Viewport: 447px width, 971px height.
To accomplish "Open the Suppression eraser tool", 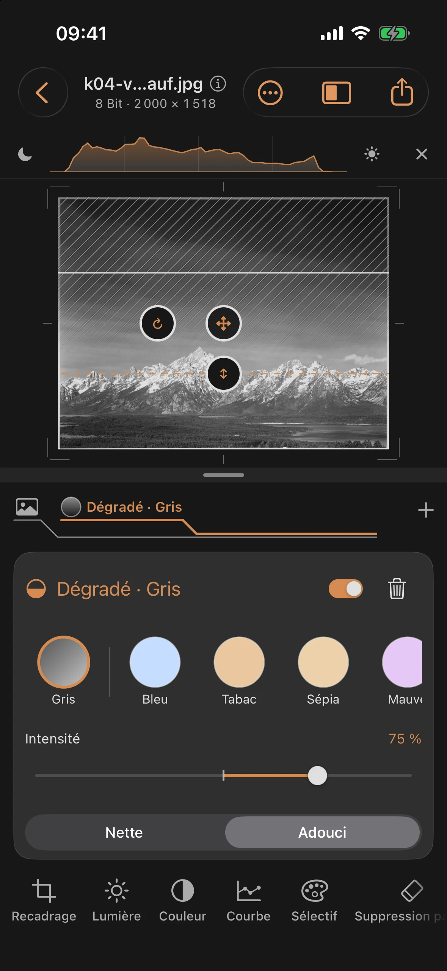I will coord(400,900).
